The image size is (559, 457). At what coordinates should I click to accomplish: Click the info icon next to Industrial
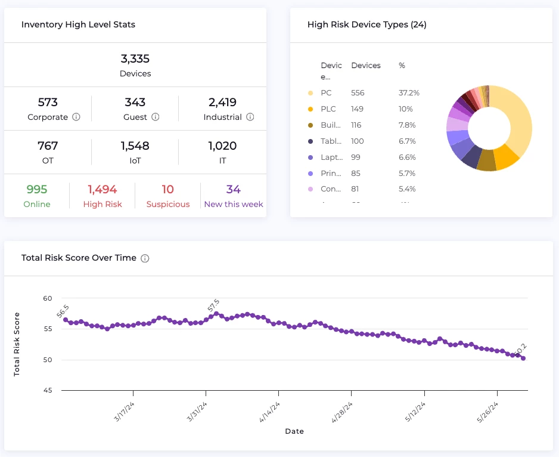(x=250, y=117)
